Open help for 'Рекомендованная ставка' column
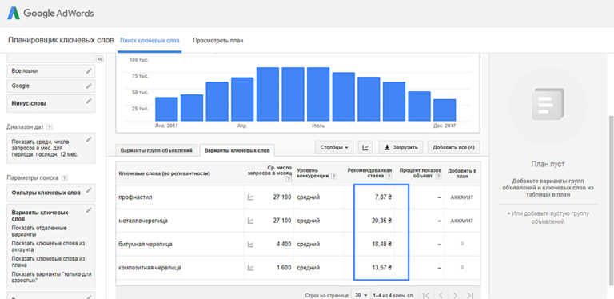This screenshot has width=614, height=299. point(389,177)
